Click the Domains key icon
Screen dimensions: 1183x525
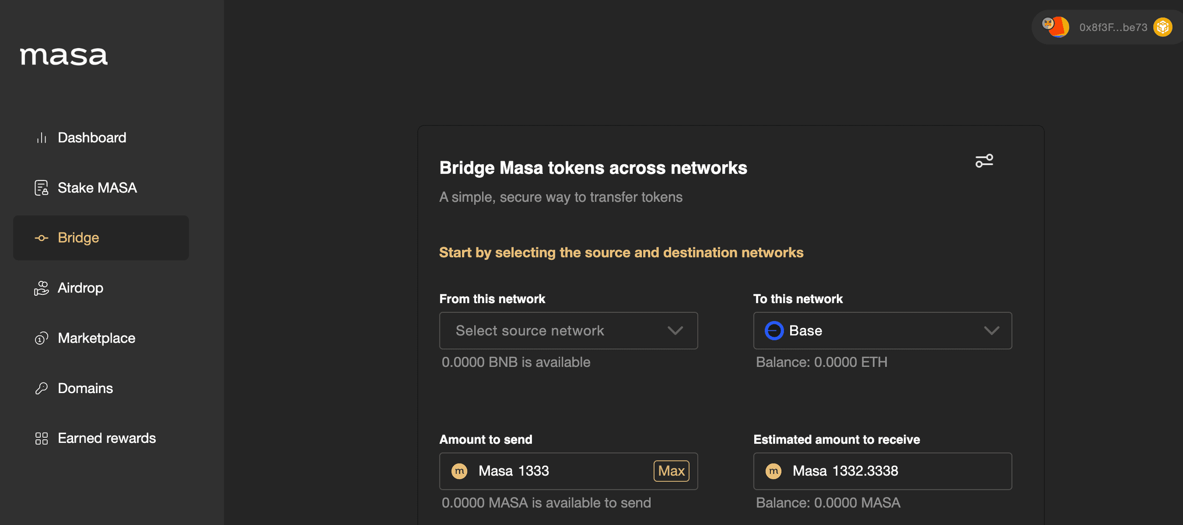tap(42, 388)
